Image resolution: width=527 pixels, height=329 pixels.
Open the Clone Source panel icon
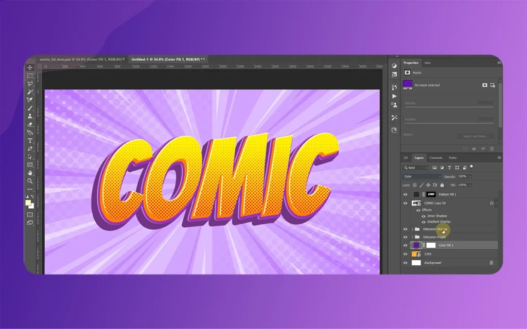point(394,105)
